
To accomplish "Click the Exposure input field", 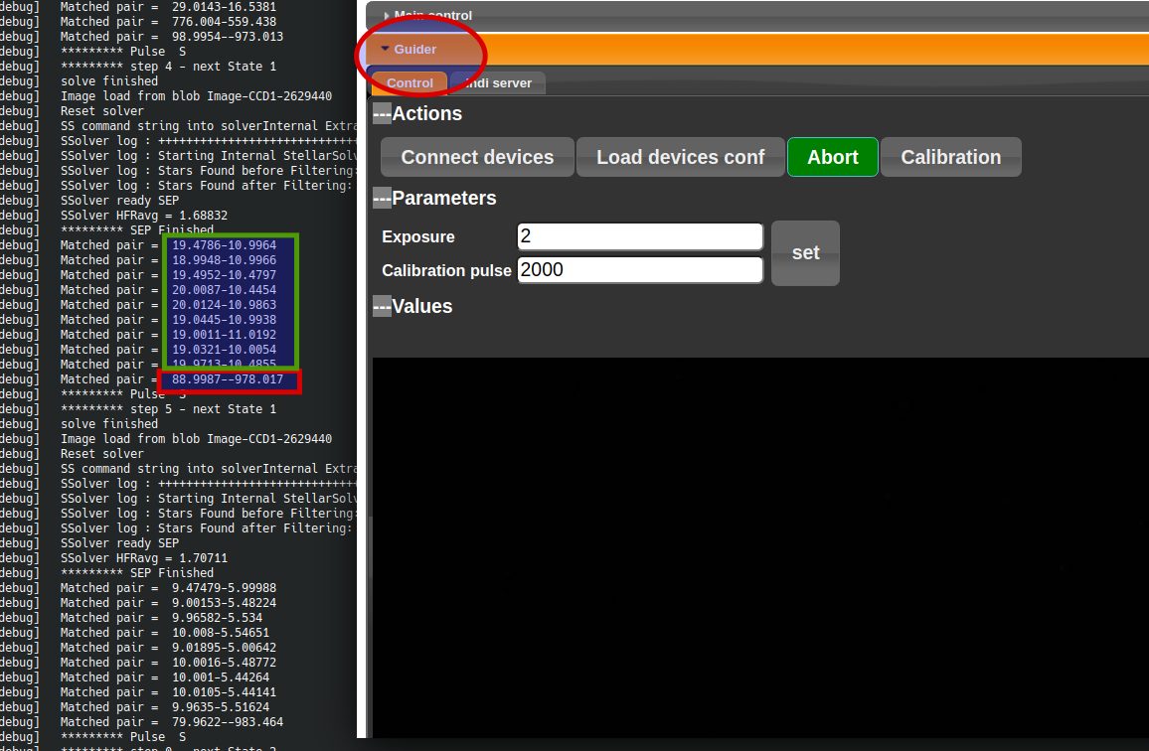I will (x=640, y=235).
